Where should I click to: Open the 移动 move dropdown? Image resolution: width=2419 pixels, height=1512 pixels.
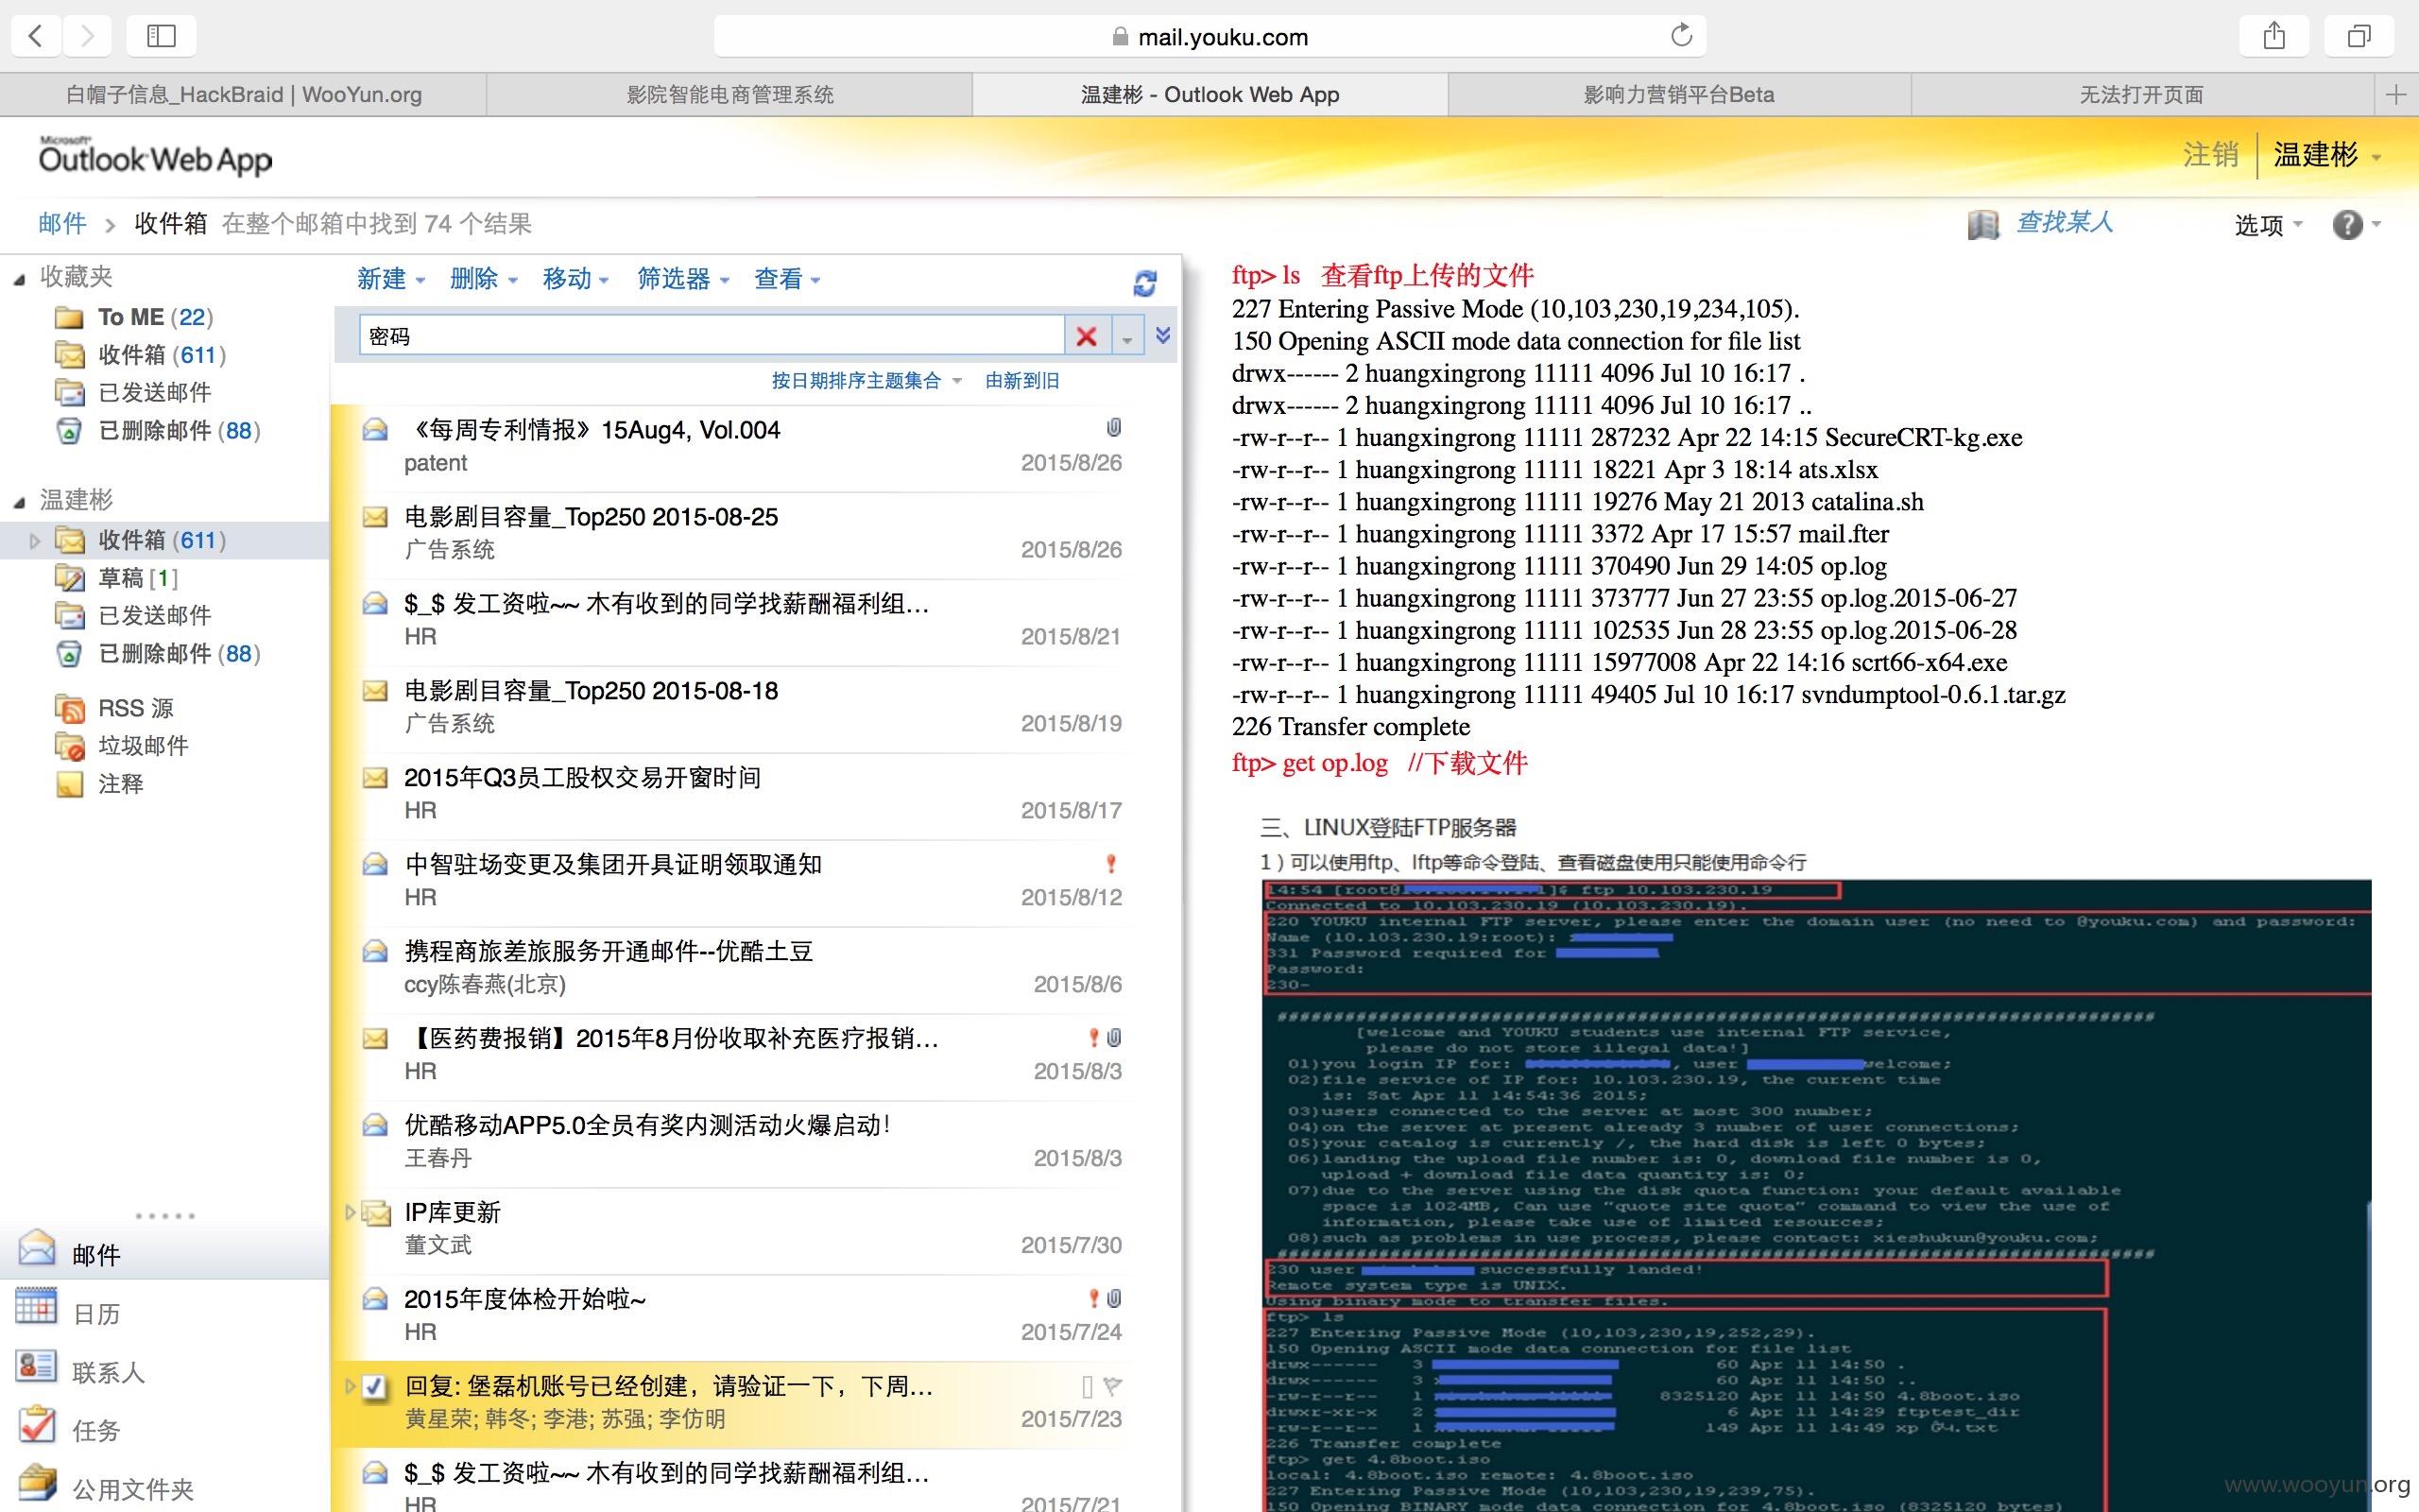(576, 279)
